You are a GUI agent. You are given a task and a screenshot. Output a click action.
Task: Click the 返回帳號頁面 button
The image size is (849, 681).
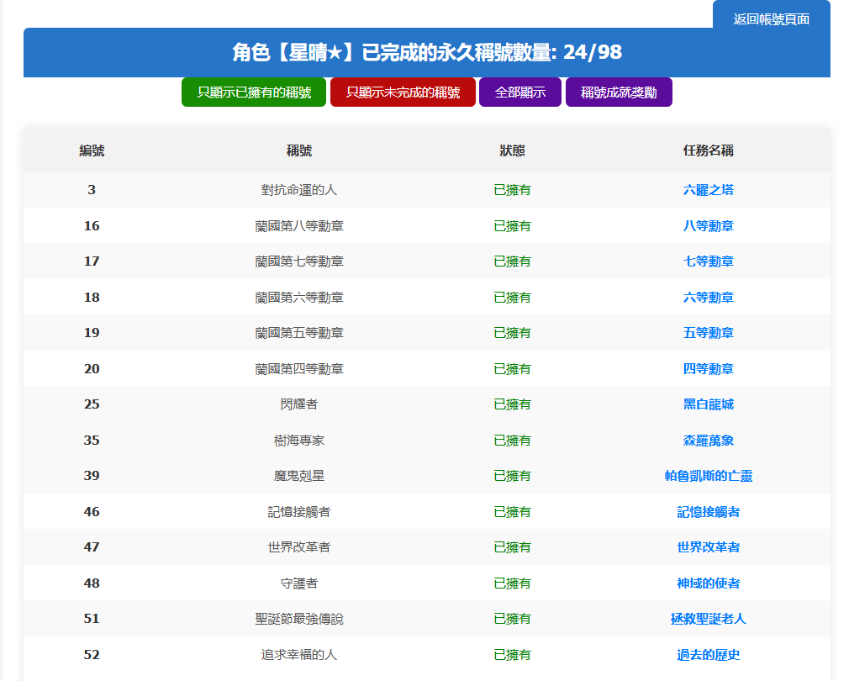(x=771, y=19)
